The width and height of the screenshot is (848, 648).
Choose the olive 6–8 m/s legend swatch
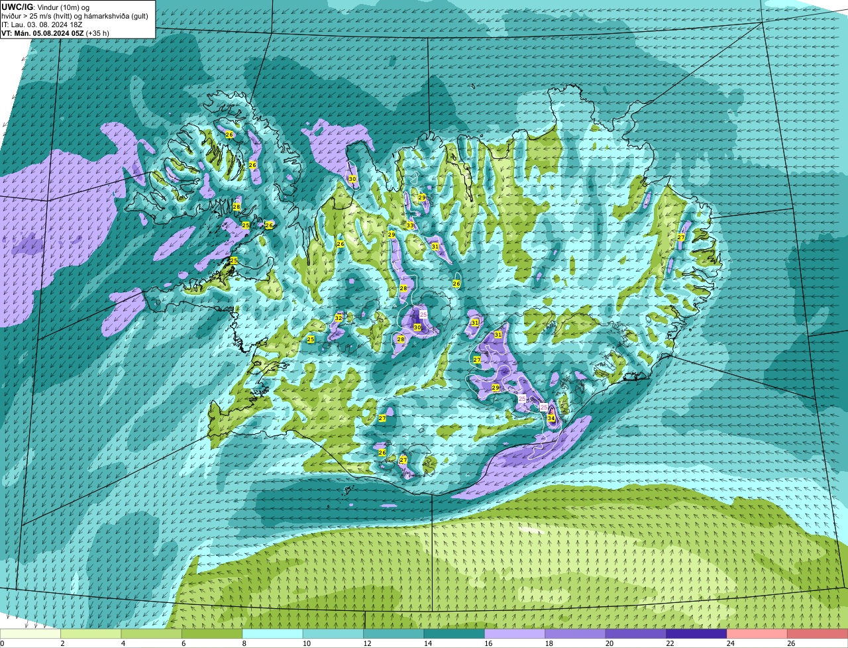click(x=212, y=633)
